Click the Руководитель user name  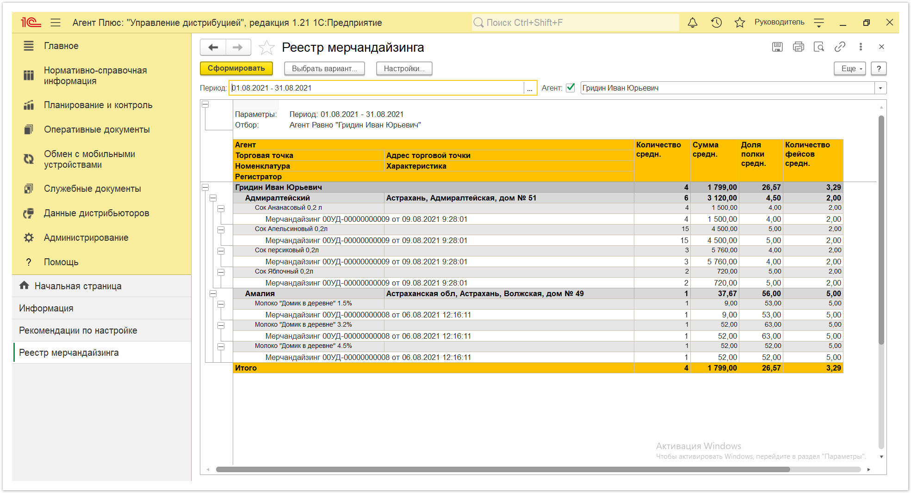pos(779,22)
